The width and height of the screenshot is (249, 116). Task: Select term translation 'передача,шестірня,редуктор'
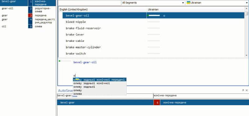(x=45, y=21)
